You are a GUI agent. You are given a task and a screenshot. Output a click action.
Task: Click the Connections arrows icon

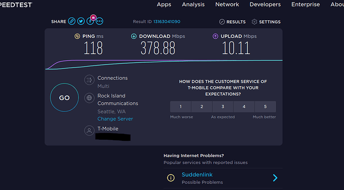coord(89,80)
